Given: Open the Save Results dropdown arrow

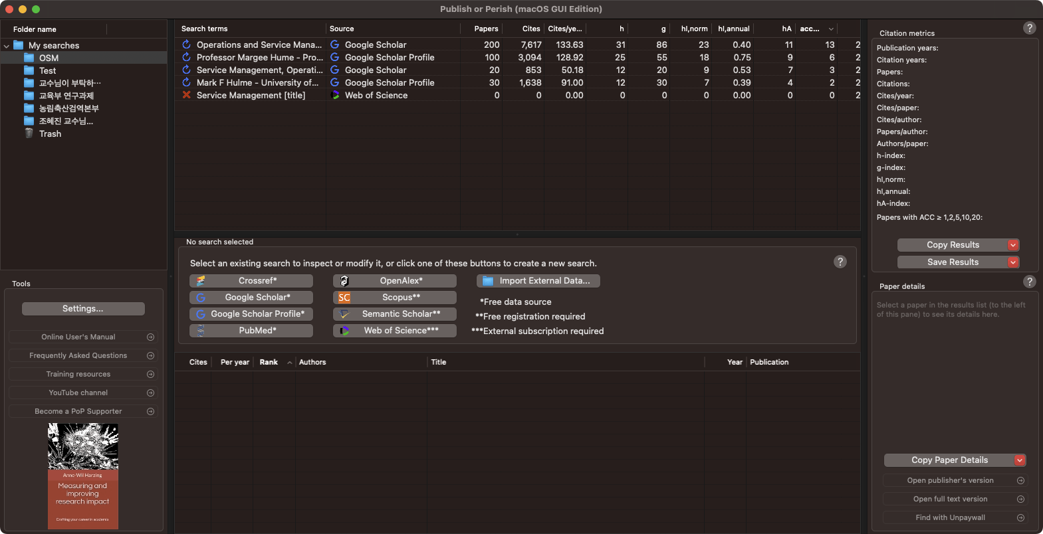Looking at the screenshot, I should click(1013, 262).
